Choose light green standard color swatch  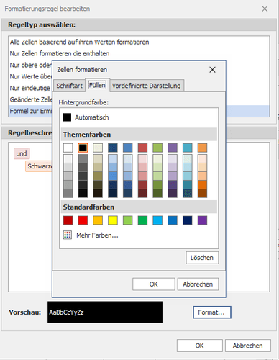[127, 220]
